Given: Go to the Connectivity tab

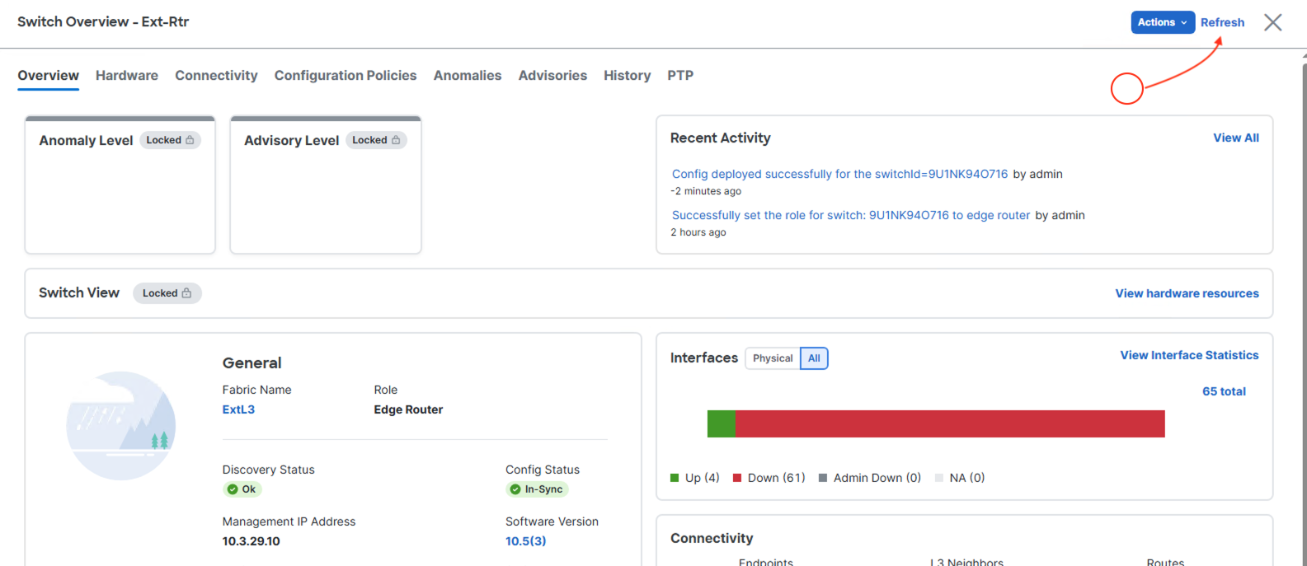Looking at the screenshot, I should click(216, 75).
